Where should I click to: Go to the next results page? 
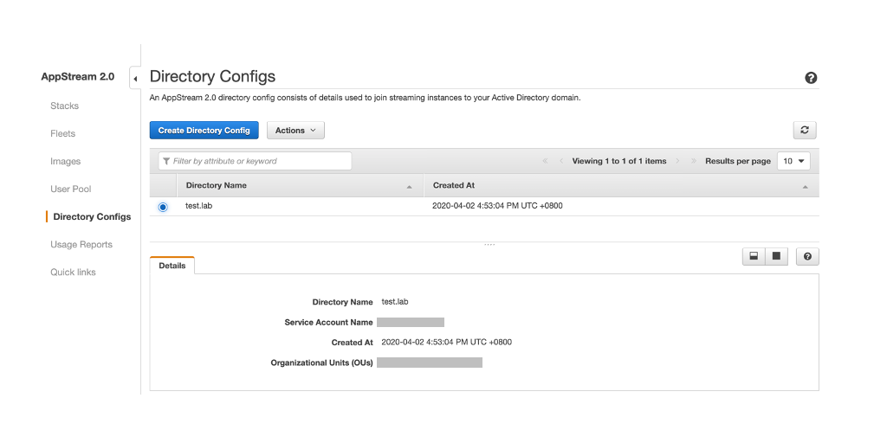[677, 161]
